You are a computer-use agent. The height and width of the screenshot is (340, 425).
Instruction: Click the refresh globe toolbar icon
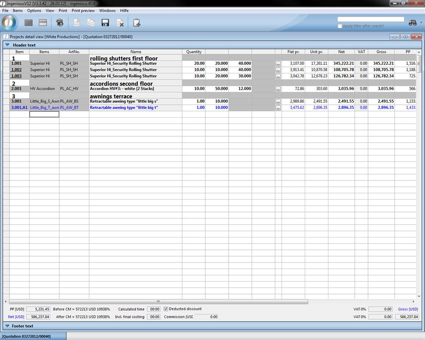(x=60, y=23)
